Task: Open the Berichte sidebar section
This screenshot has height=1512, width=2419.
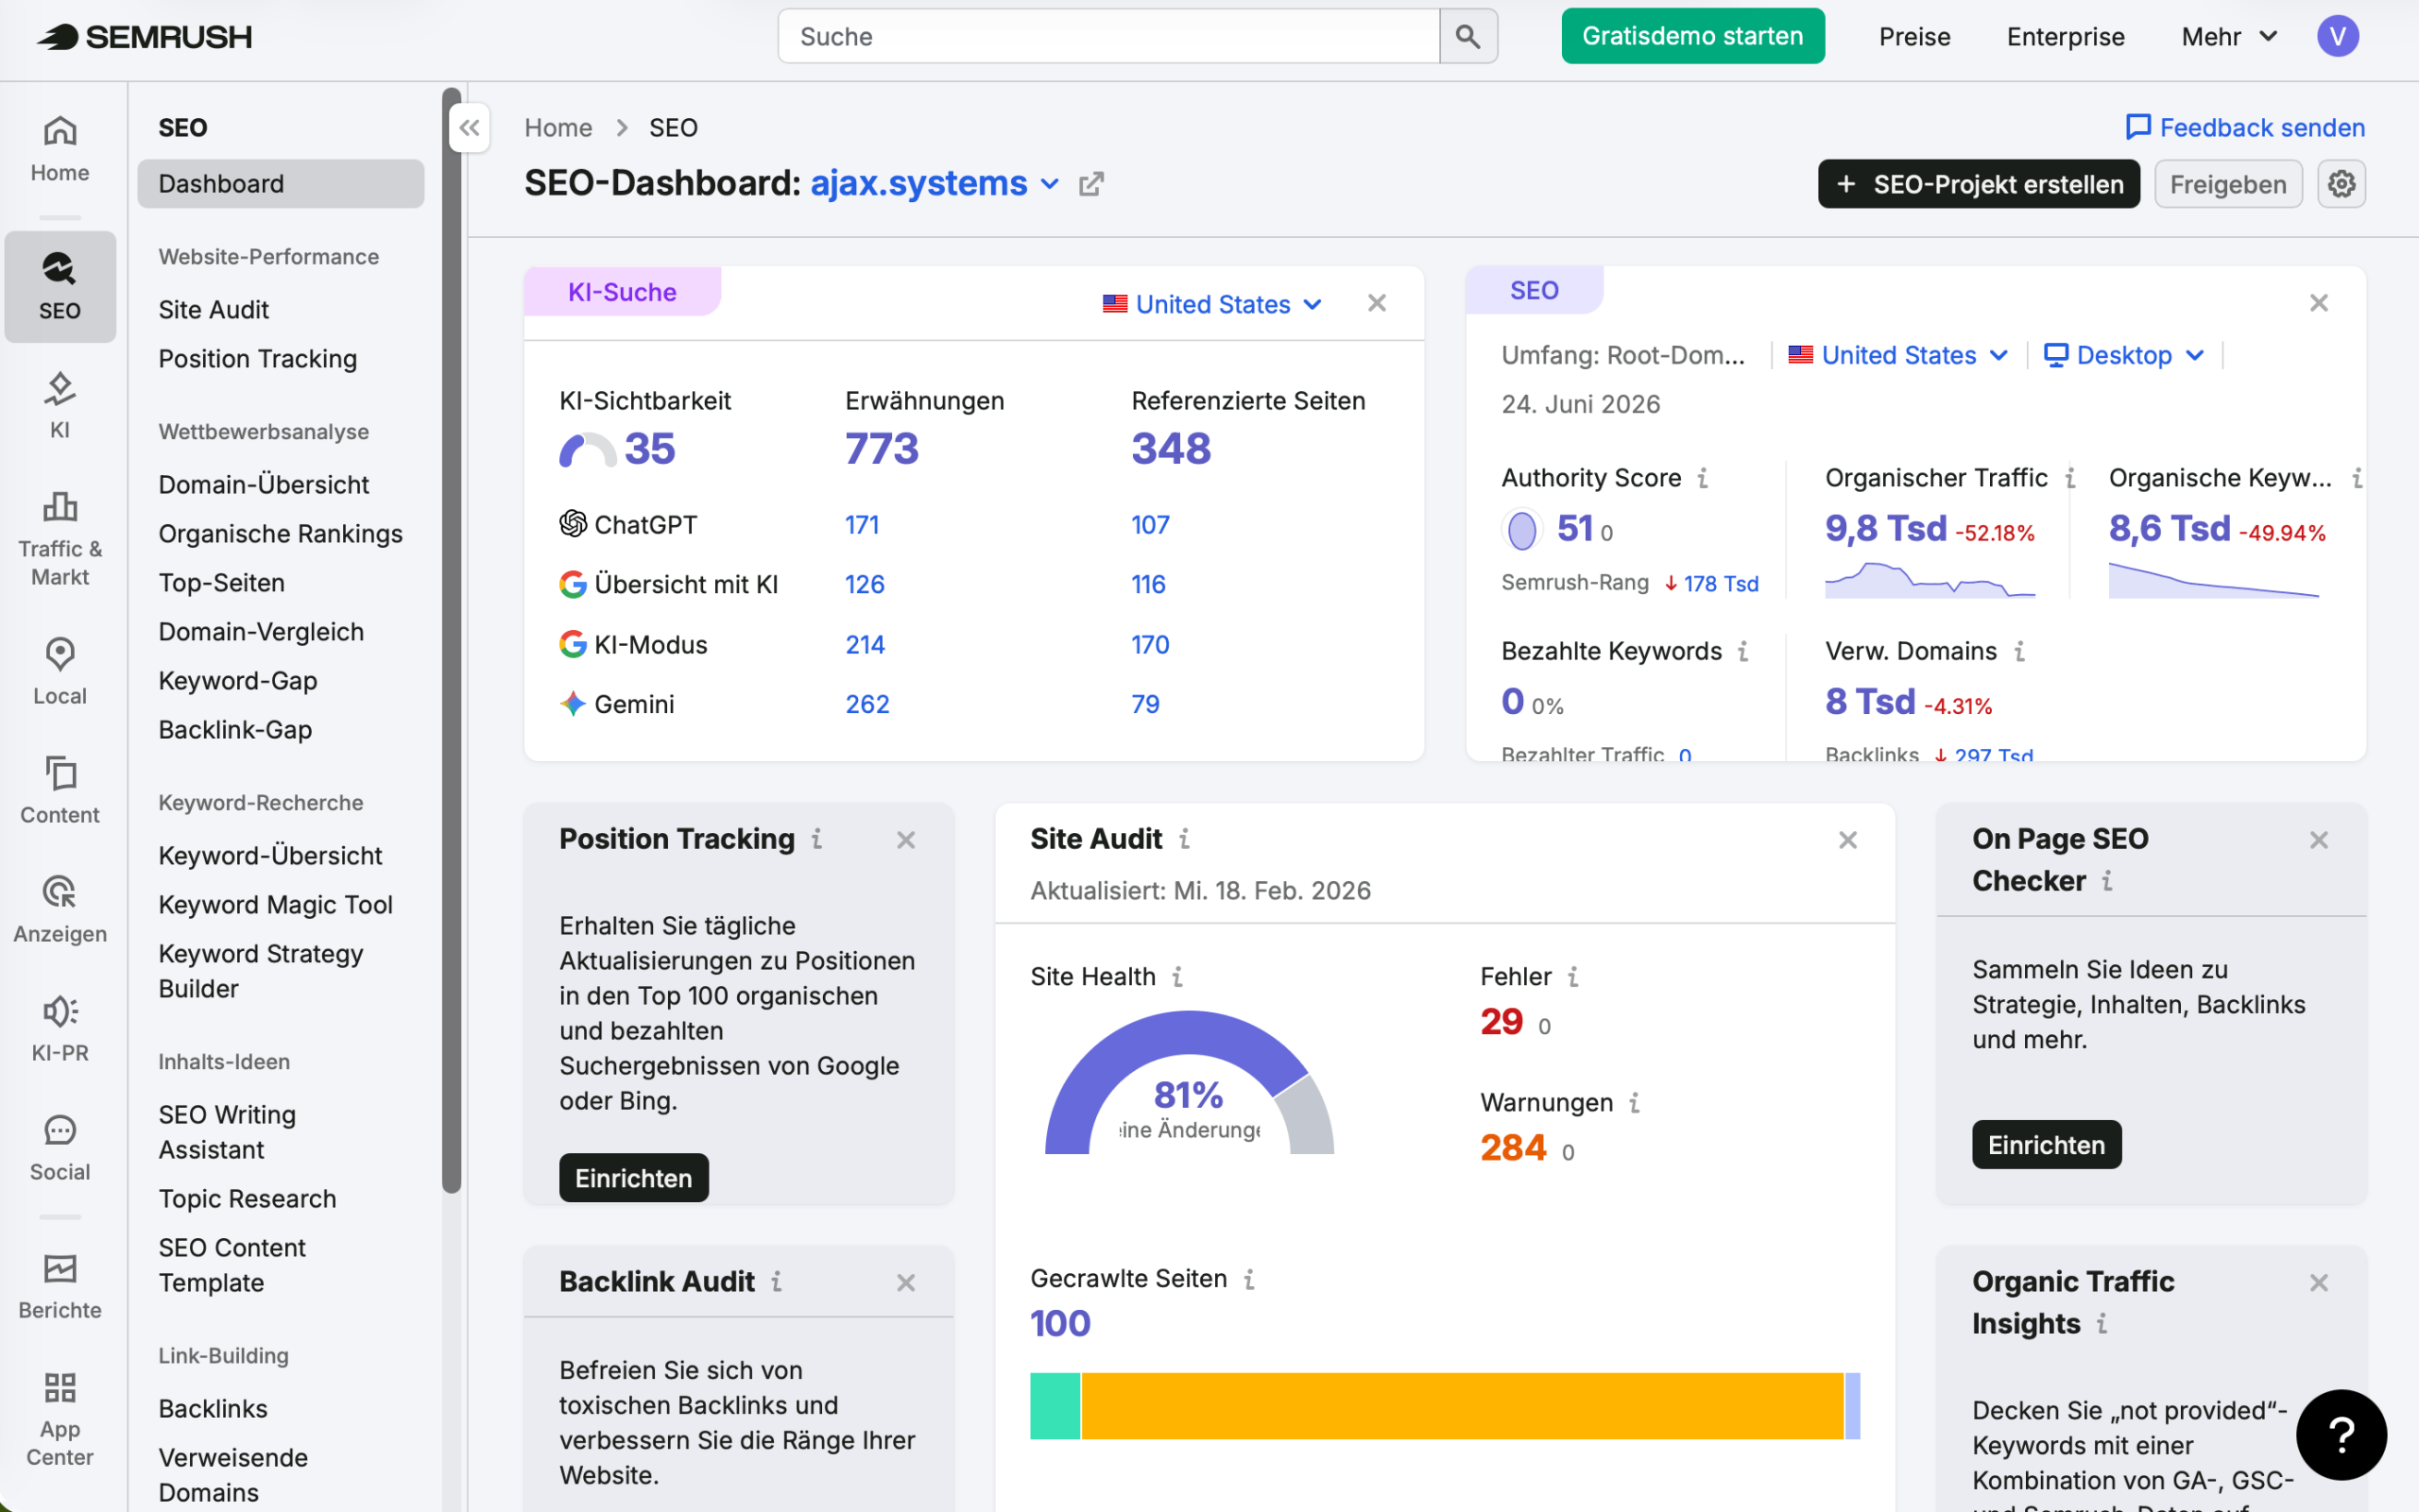Action: tap(60, 1286)
